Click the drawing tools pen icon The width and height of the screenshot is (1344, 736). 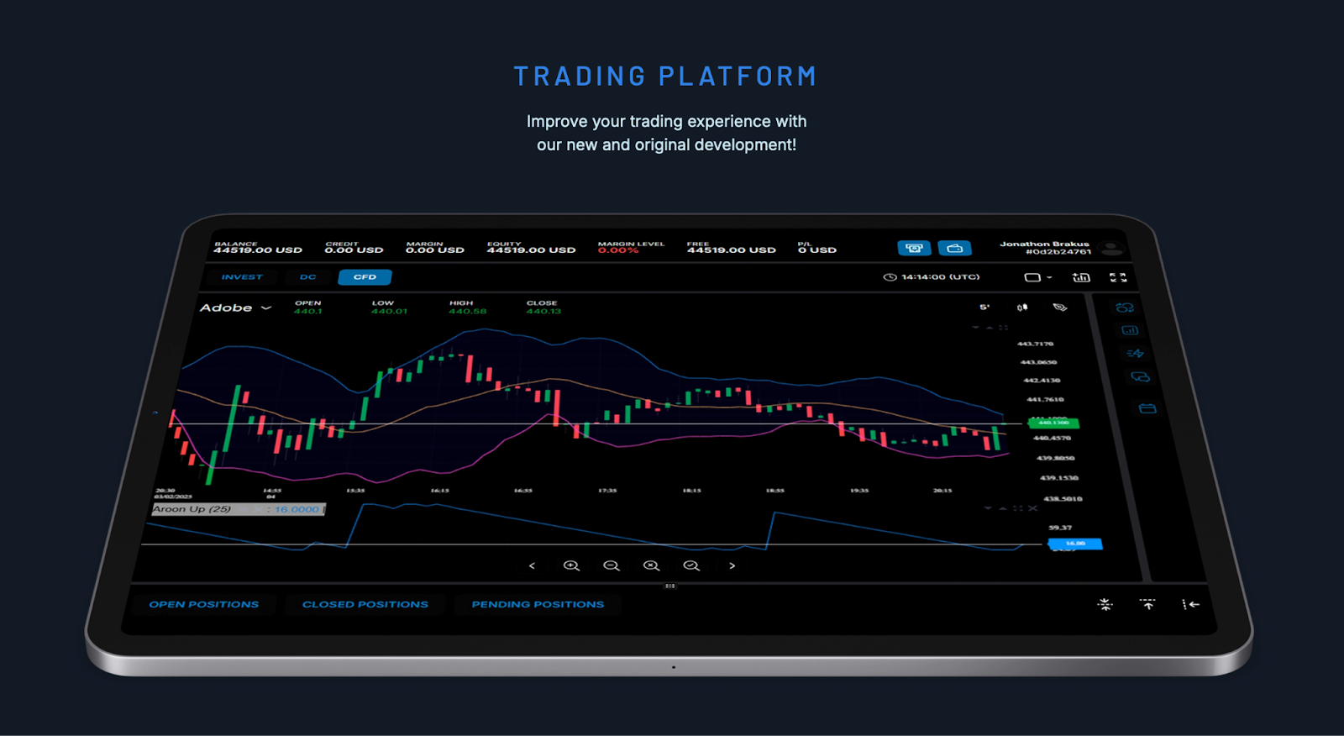click(x=1060, y=308)
